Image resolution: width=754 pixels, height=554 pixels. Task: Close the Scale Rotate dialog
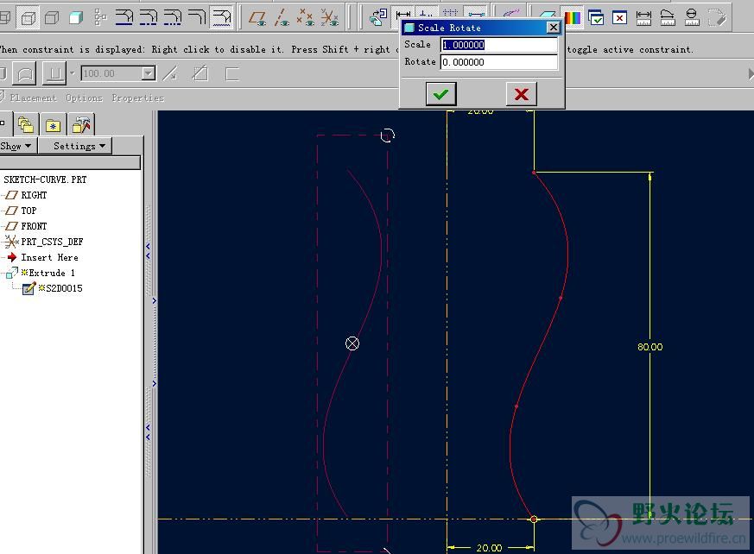(x=554, y=28)
